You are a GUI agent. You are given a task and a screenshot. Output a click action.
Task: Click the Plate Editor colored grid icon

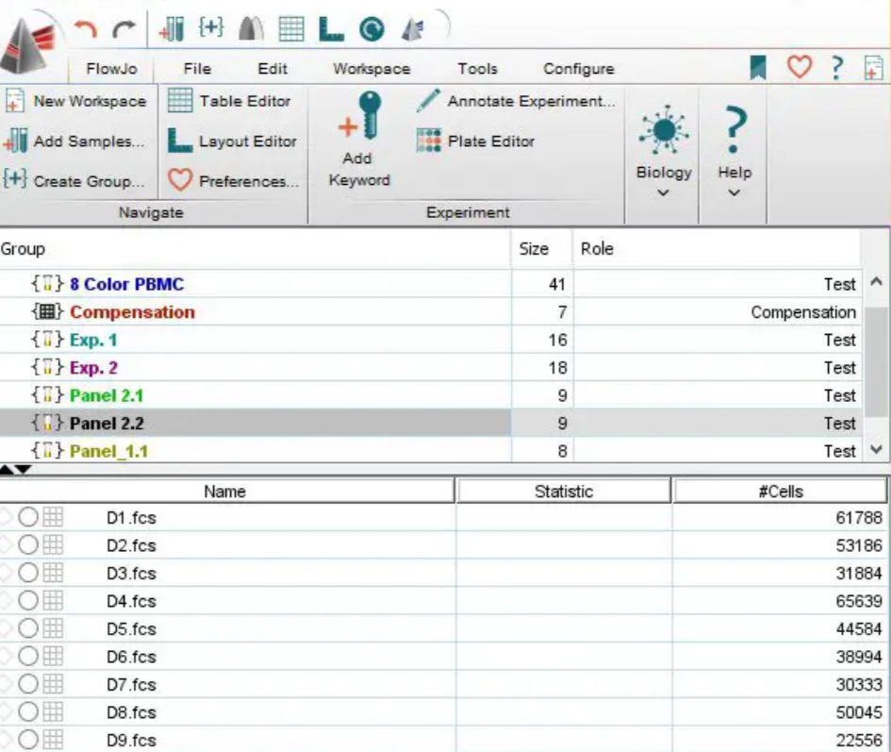click(x=428, y=141)
